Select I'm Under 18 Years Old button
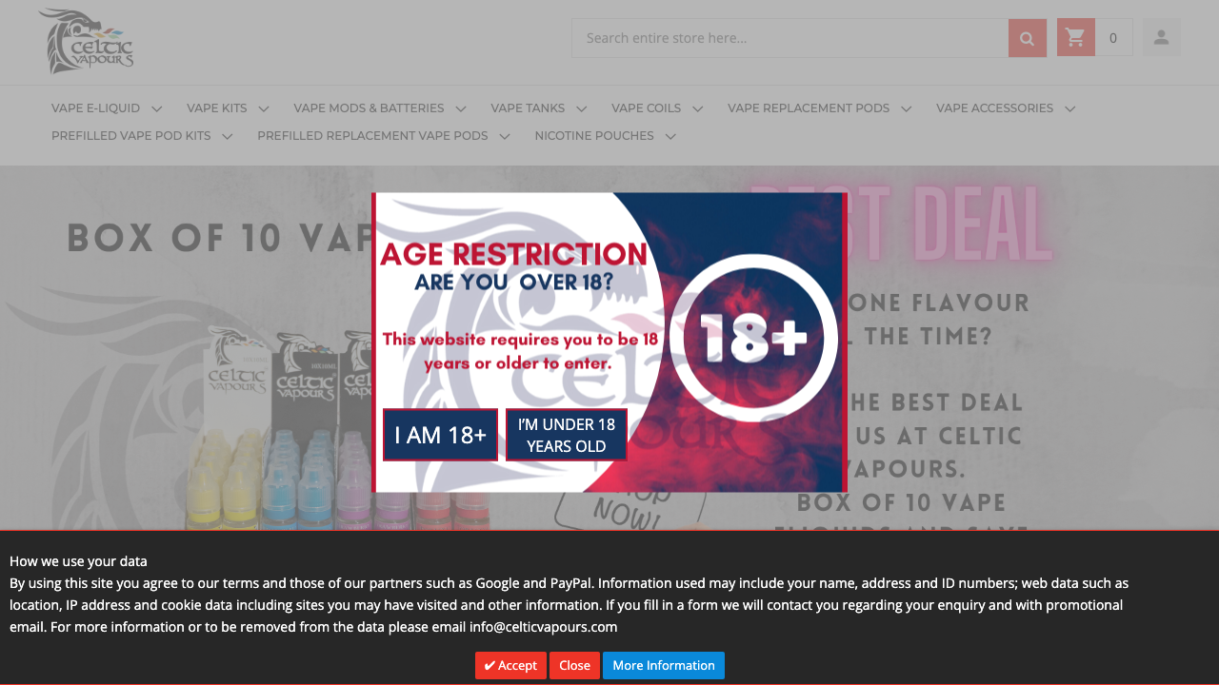1219x685 pixels. (566, 435)
